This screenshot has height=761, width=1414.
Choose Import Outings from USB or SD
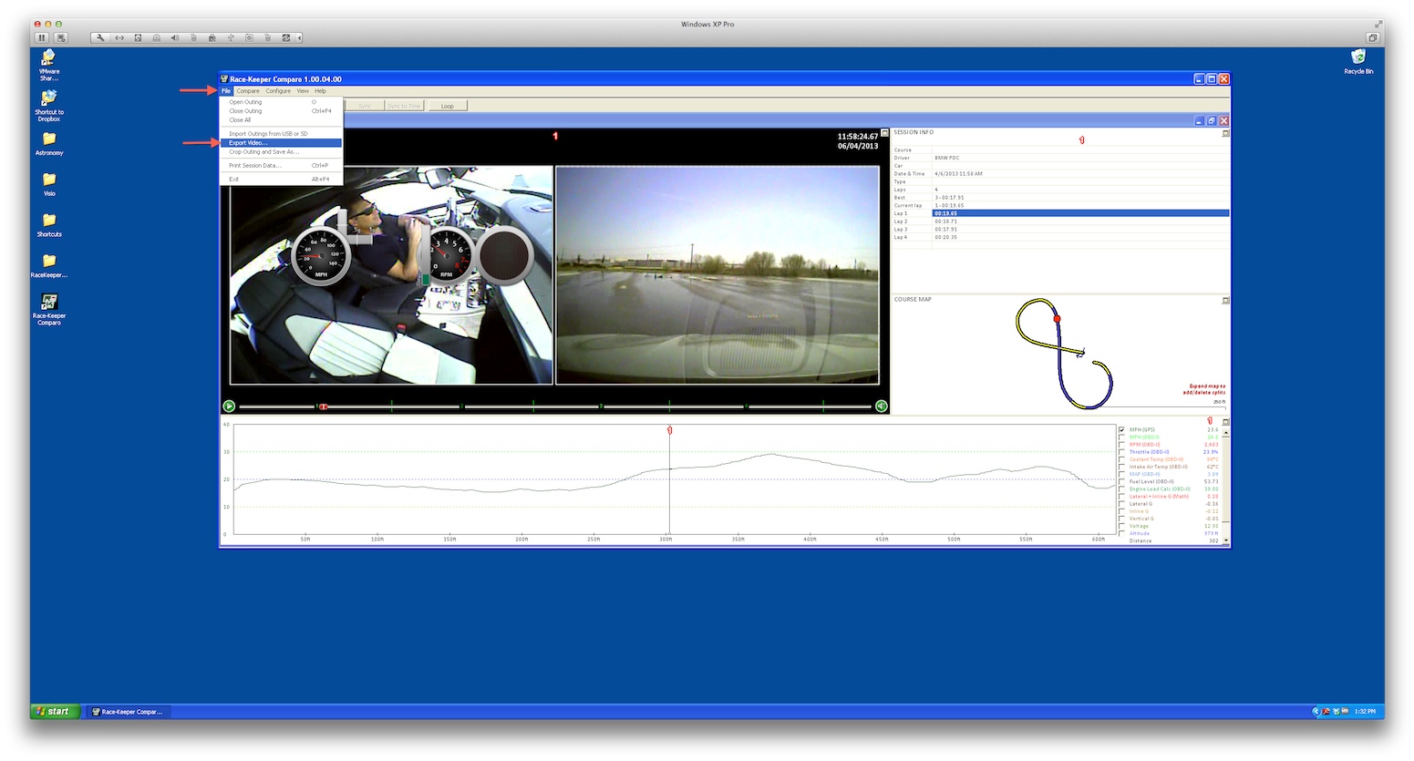tap(282, 134)
